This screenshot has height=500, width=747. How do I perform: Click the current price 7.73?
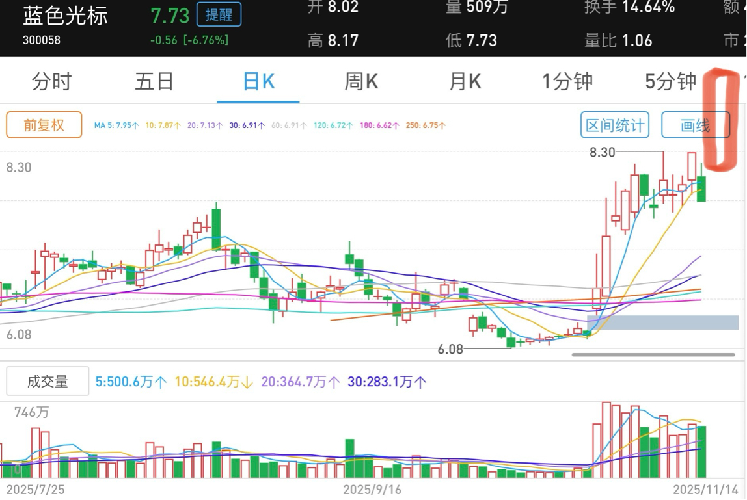pyautogui.click(x=170, y=16)
